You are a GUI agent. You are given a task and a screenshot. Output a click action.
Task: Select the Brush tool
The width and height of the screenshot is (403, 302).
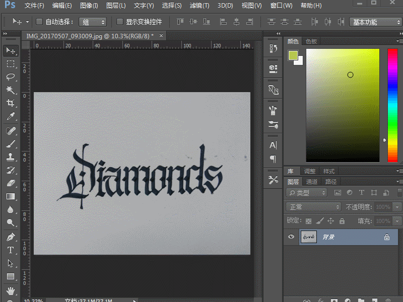(10, 144)
